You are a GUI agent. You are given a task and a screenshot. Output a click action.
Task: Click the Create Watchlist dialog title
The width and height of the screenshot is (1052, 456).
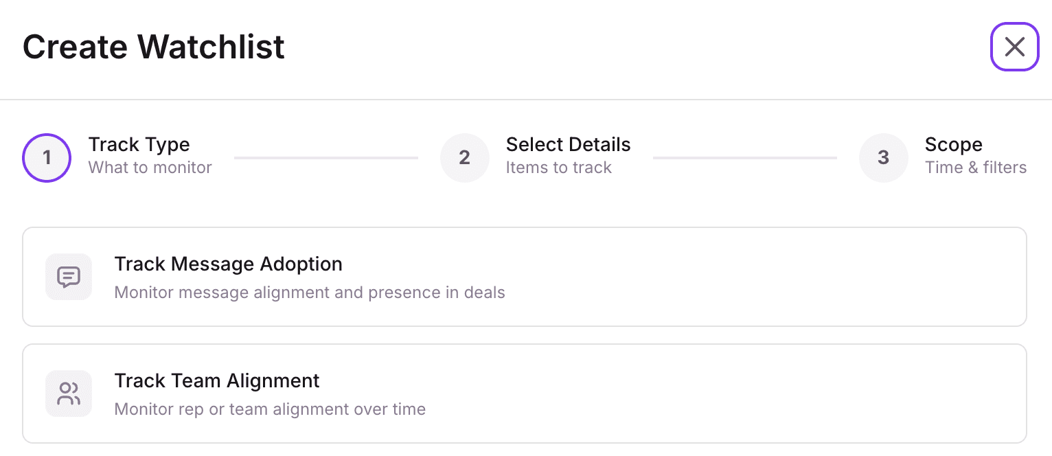[152, 47]
